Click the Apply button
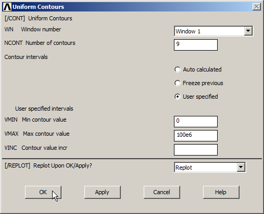The width and height of the screenshot is (264, 214). [103, 192]
